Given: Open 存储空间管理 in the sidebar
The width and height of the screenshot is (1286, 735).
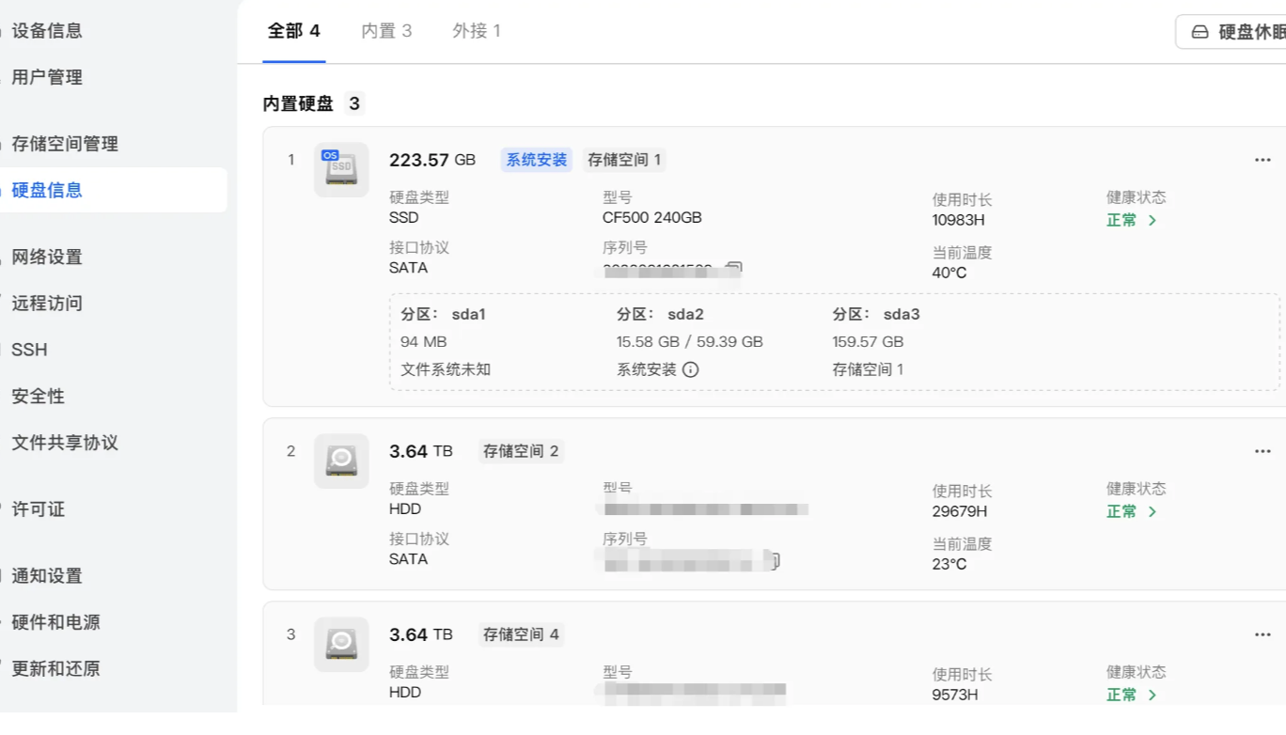Looking at the screenshot, I should tap(65, 144).
